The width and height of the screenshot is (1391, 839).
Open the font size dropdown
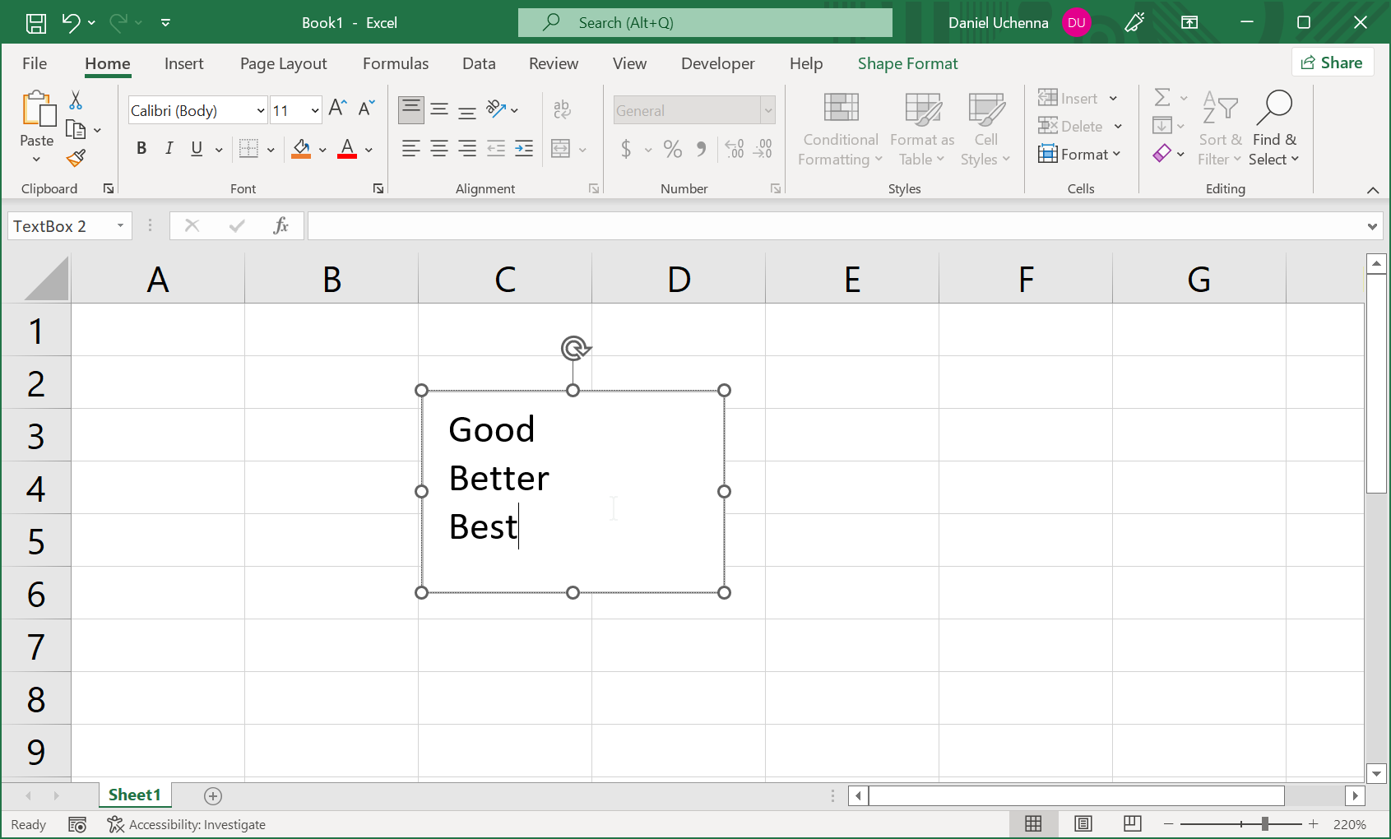pyautogui.click(x=315, y=110)
